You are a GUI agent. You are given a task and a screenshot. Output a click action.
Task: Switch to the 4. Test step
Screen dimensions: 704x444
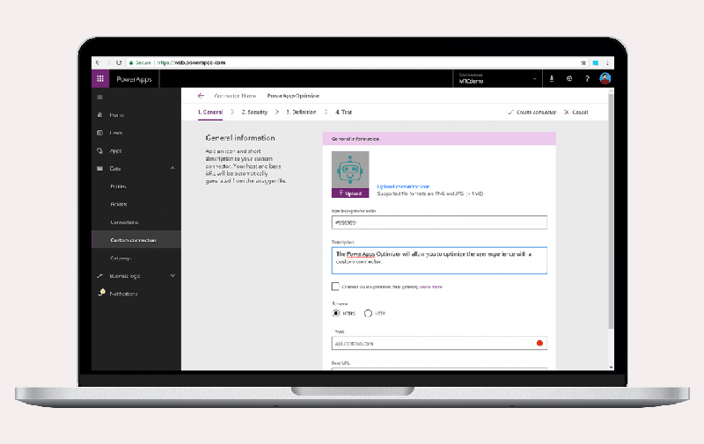pos(344,113)
